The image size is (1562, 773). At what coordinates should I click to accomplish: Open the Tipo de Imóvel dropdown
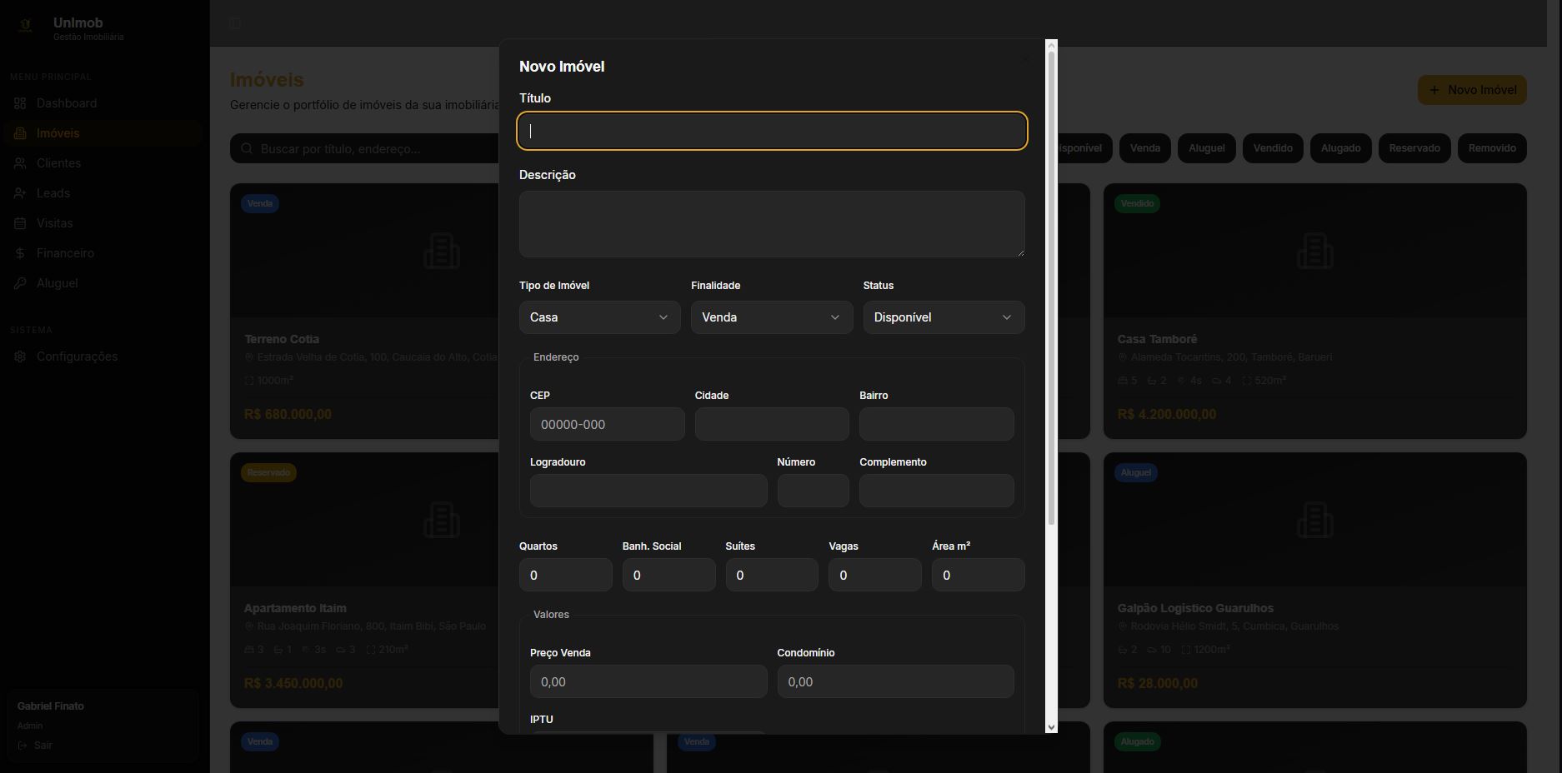coord(599,317)
